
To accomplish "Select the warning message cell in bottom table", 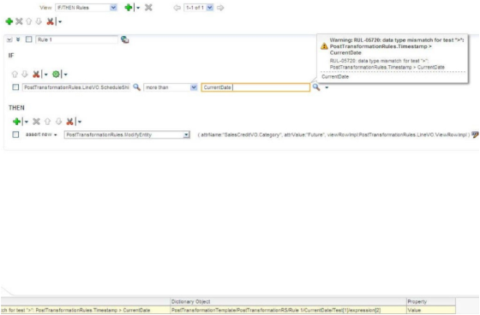I will [86, 310].
